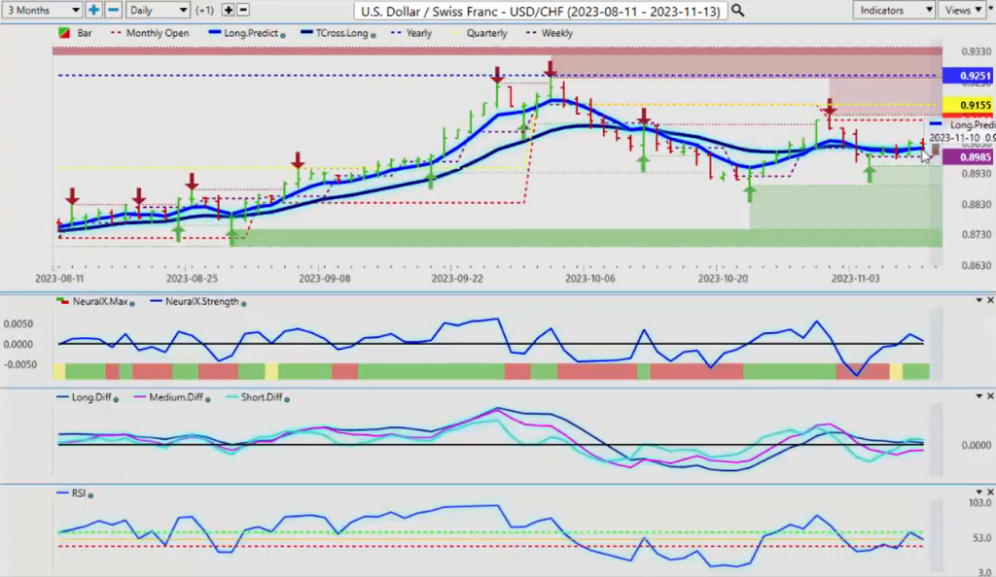The image size is (996, 577).
Task: Click the RSI settings dot
Action: [90, 495]
